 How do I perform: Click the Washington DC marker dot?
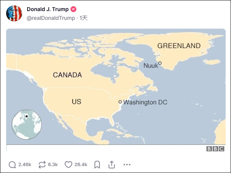[120, 102]
